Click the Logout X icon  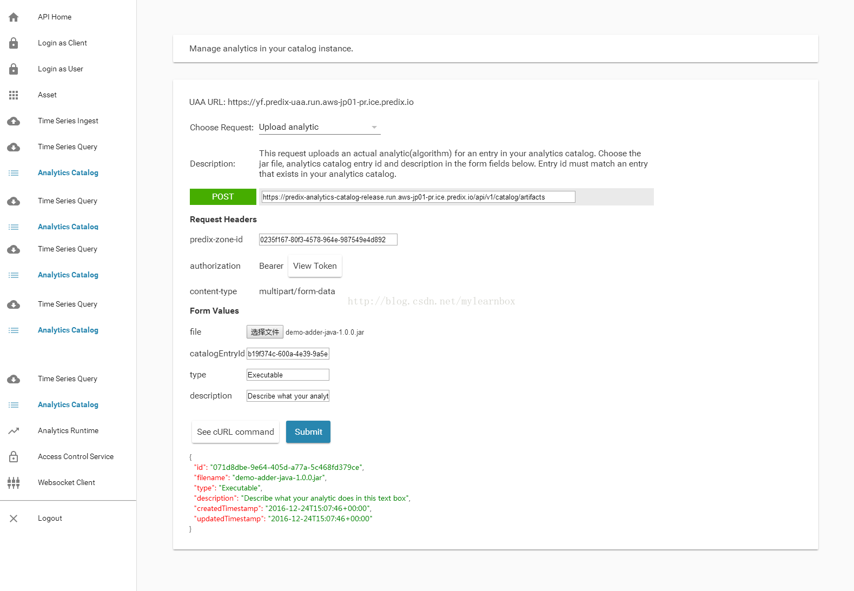point(14,519)
